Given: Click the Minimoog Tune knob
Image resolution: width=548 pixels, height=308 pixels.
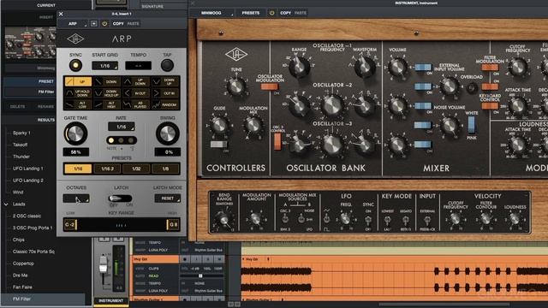Looking at the screenshot, I should [236, 86].
